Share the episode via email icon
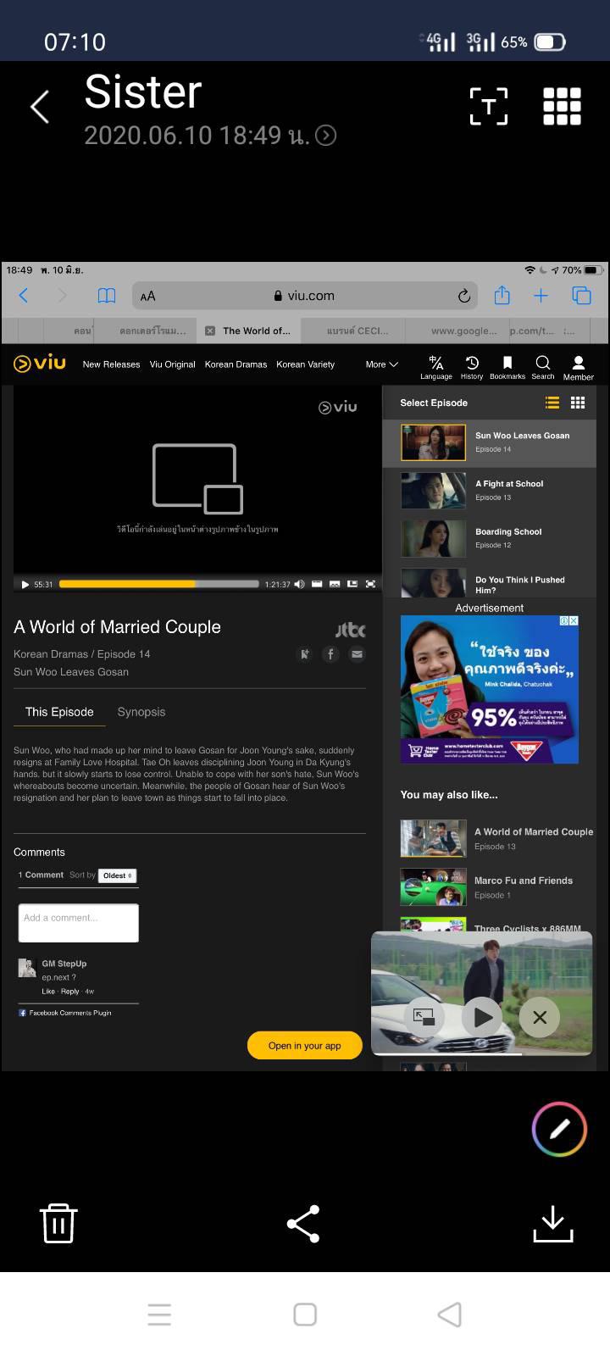The height and width of the screenshot is (1356, 610). tap(357, 653)
